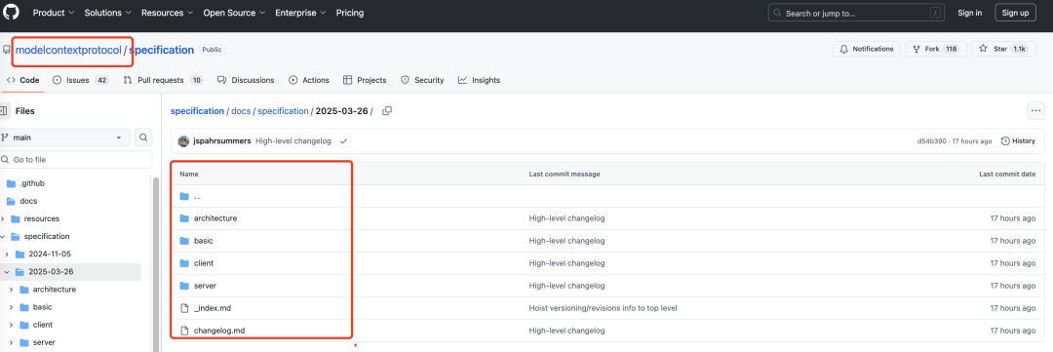Expand basic chevron in sidebar tree
1053x352 pixels.
pos(12,307)
